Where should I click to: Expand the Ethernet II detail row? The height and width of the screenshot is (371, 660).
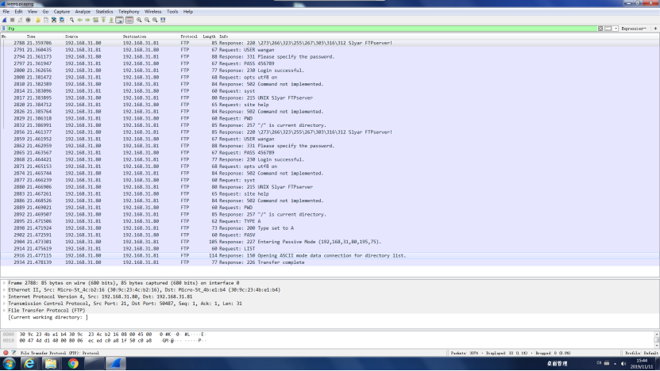(x=4, y=290)
